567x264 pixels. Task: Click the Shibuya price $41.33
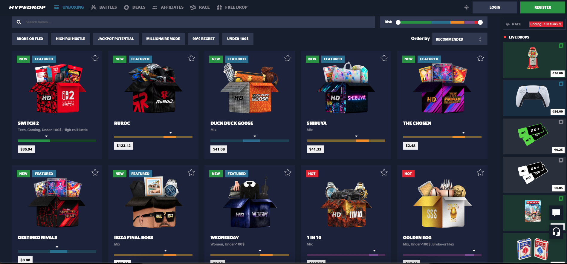[x=315, y=149]
